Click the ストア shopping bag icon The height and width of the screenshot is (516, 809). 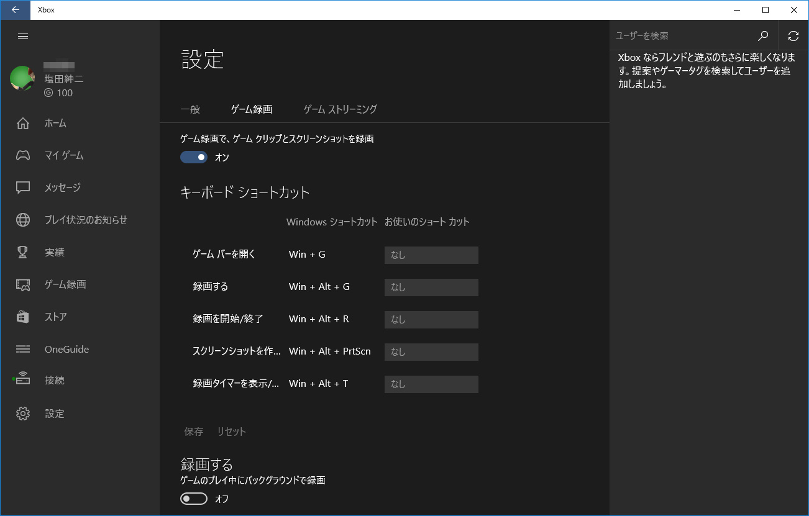[23, 317]
